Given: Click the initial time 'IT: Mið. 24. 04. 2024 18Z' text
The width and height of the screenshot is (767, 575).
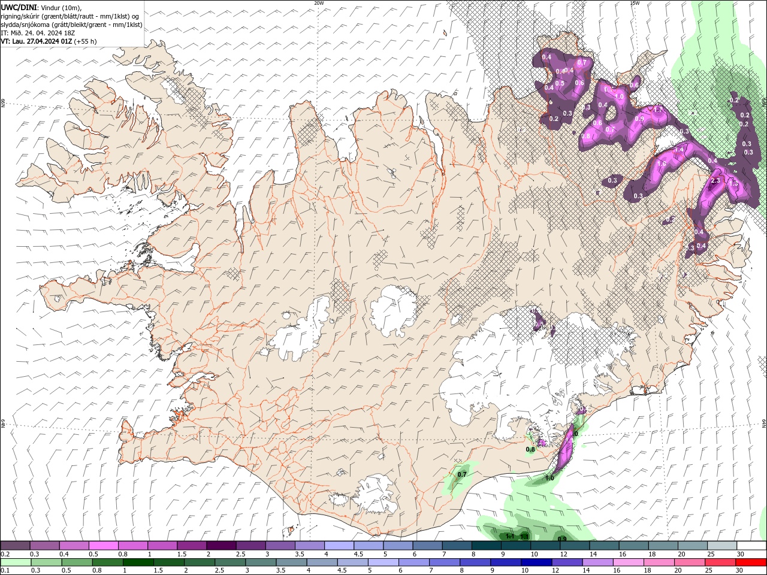Looking at the screenshot, I should point(37,33).
